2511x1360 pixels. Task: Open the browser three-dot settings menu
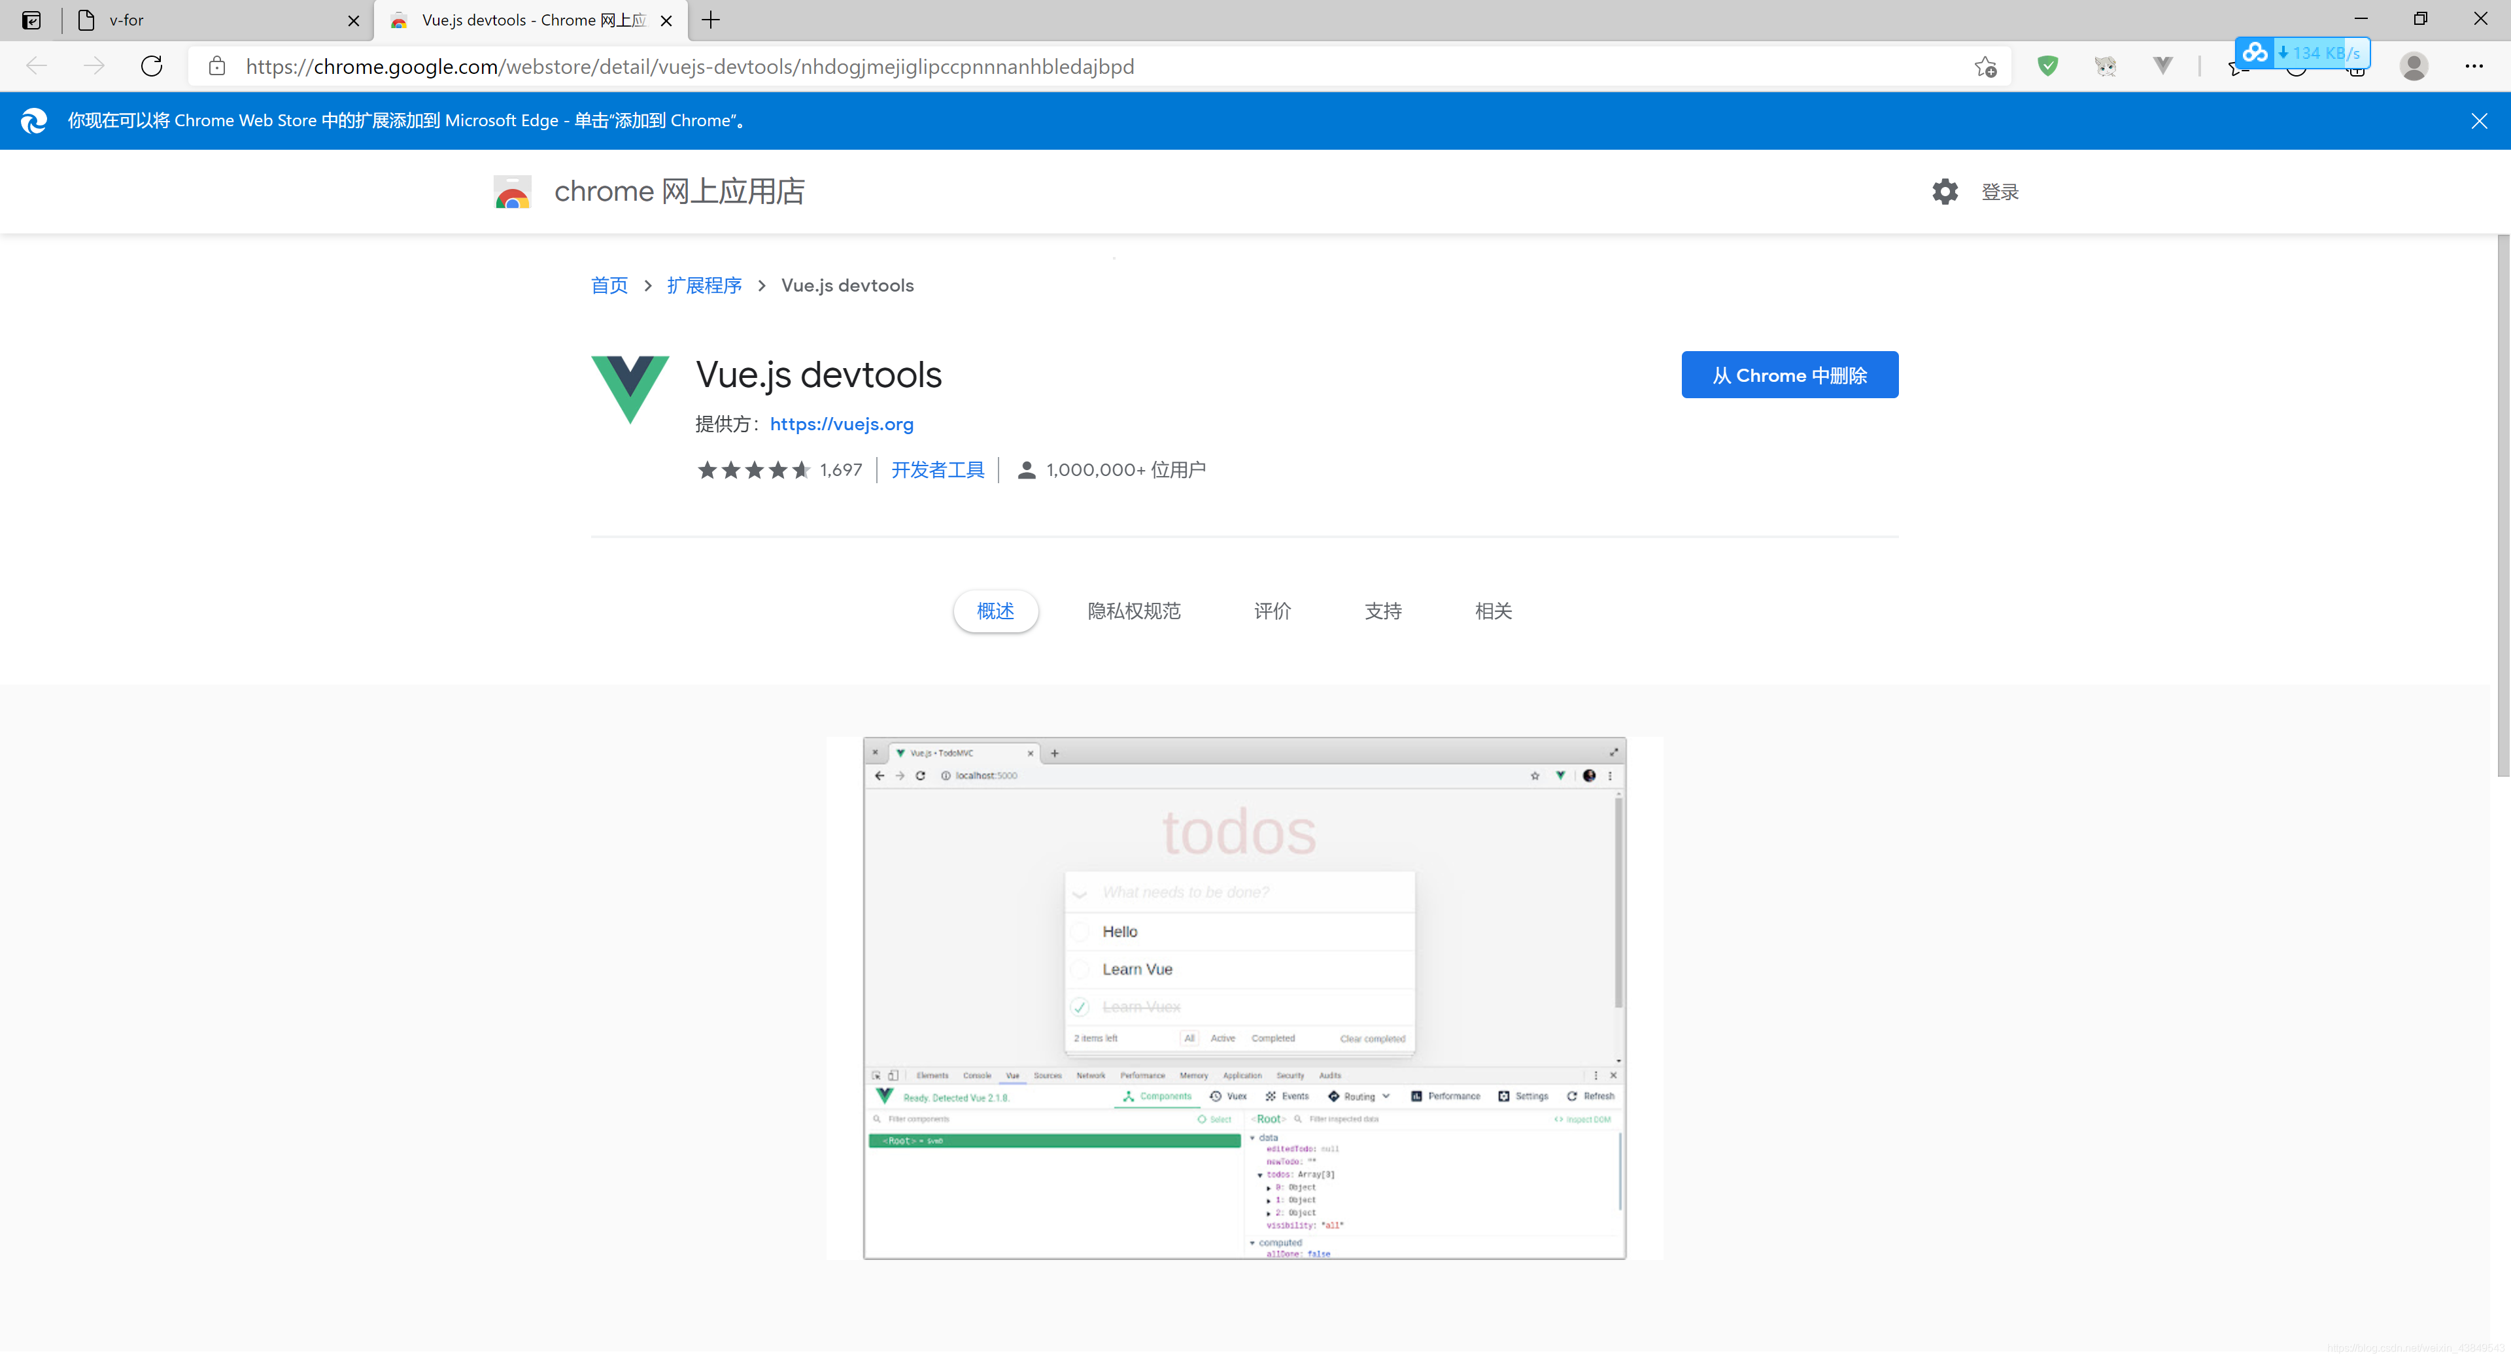[2473, 66]
